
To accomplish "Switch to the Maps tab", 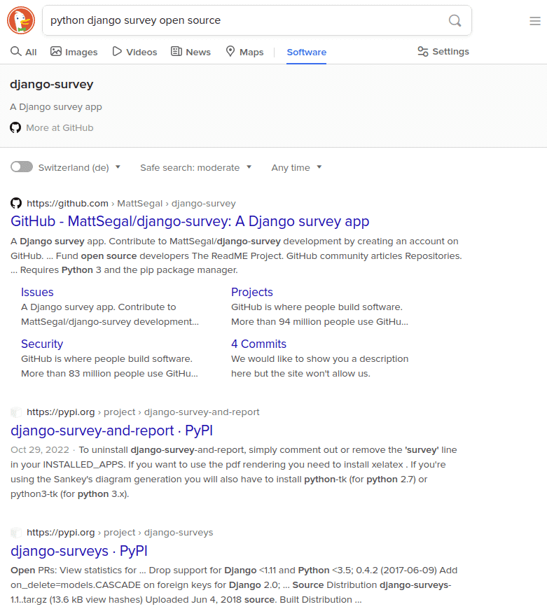I will pos(244,52).
